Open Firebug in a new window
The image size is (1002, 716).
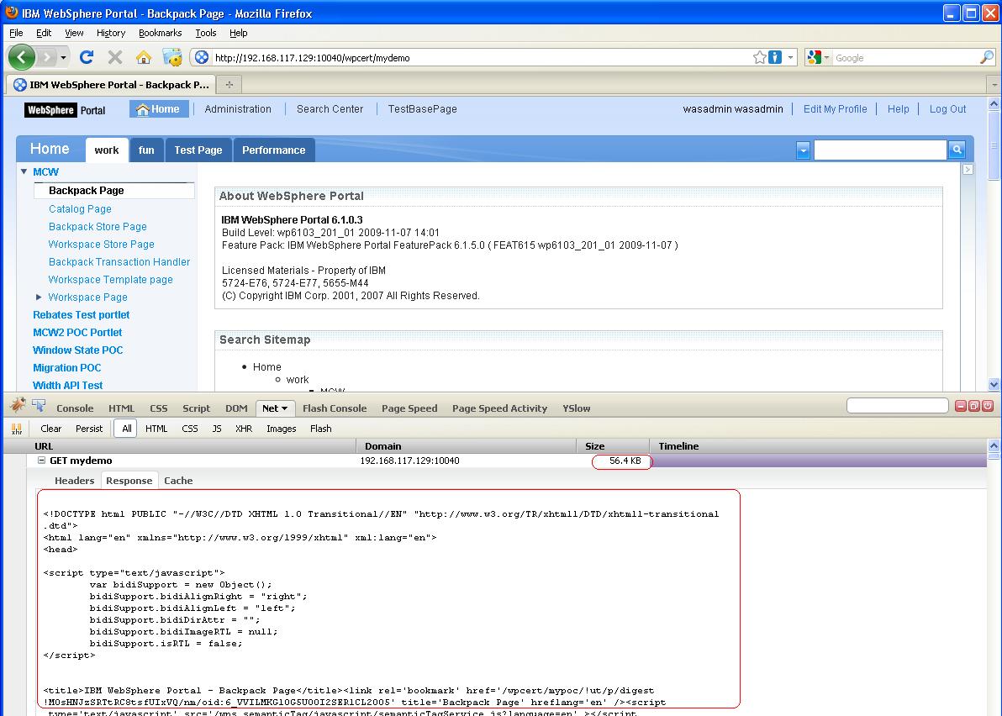coord(974,406)
